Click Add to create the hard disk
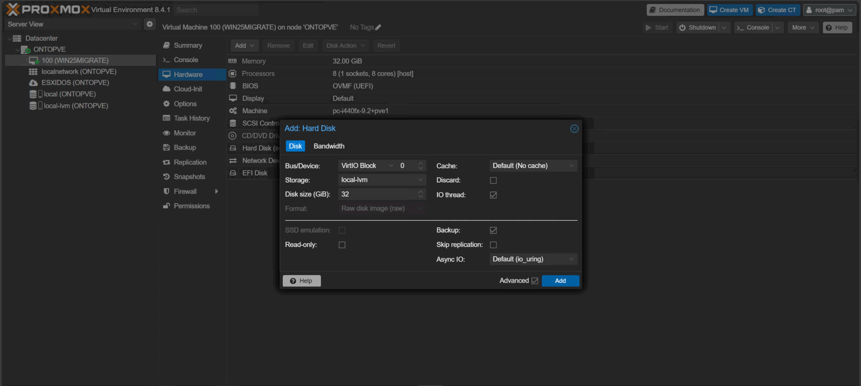This screenshot has height=386, width=861. click(x=560, y=281)
